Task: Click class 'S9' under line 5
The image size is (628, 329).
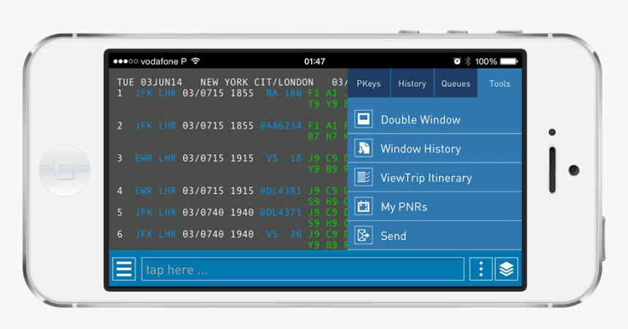Action: pyautogui.click(x=313, y=223)
